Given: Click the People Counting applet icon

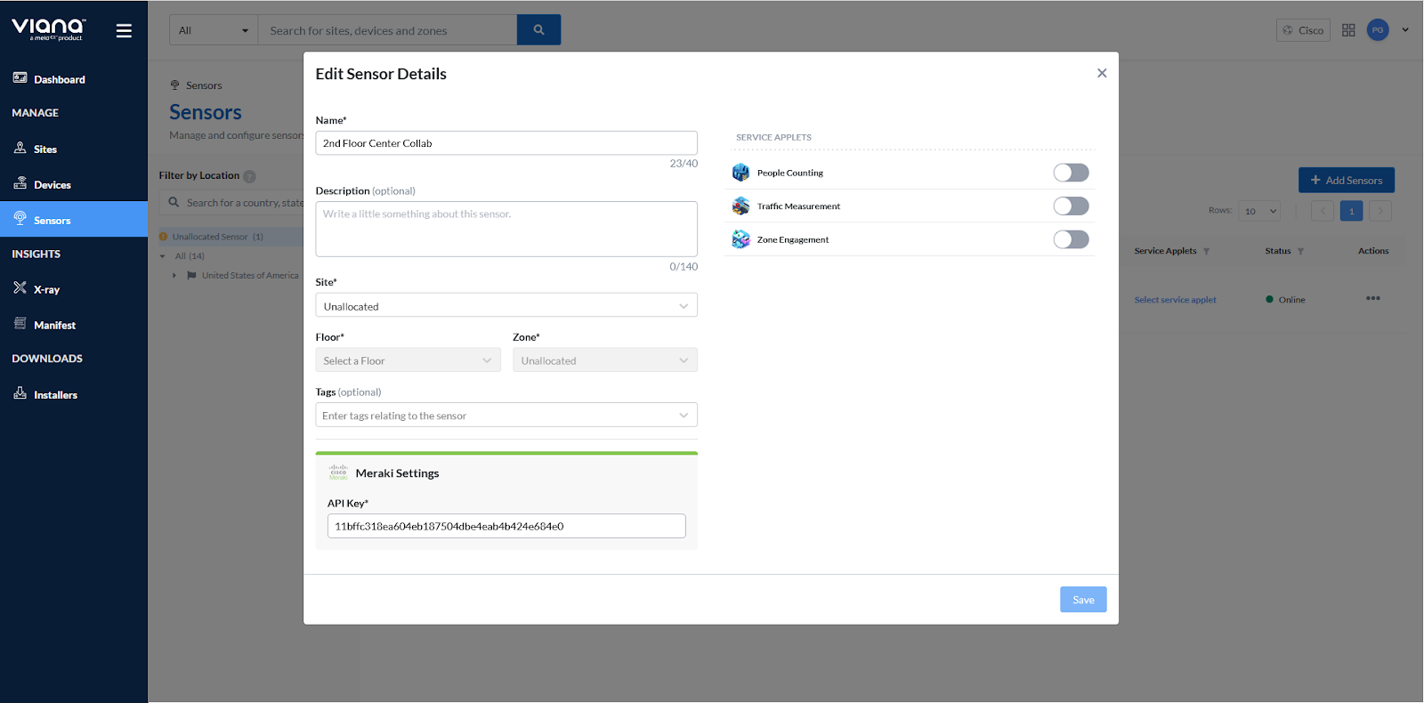Looking at the screenshot, I should click(740, 173).
